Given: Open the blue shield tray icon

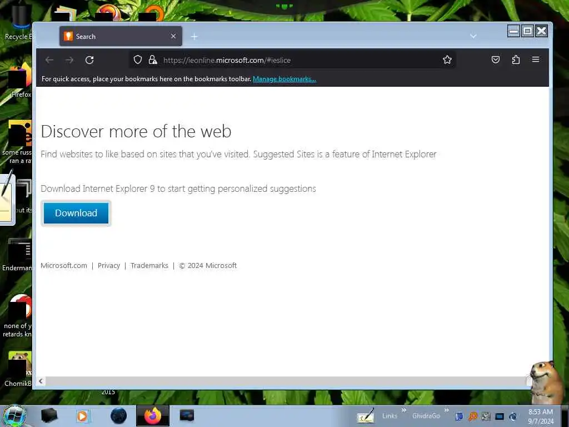Looking at the screenshot, I should click(x=459, y=416).
